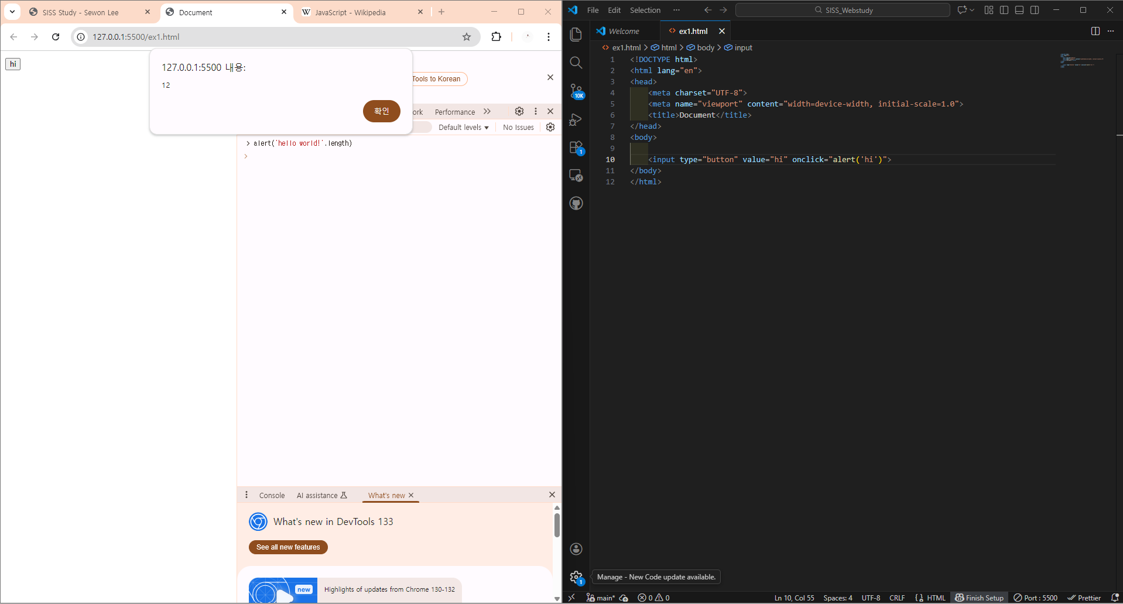
Task: Open the Extensions view in sidebar
Action: tap(576, 147)
